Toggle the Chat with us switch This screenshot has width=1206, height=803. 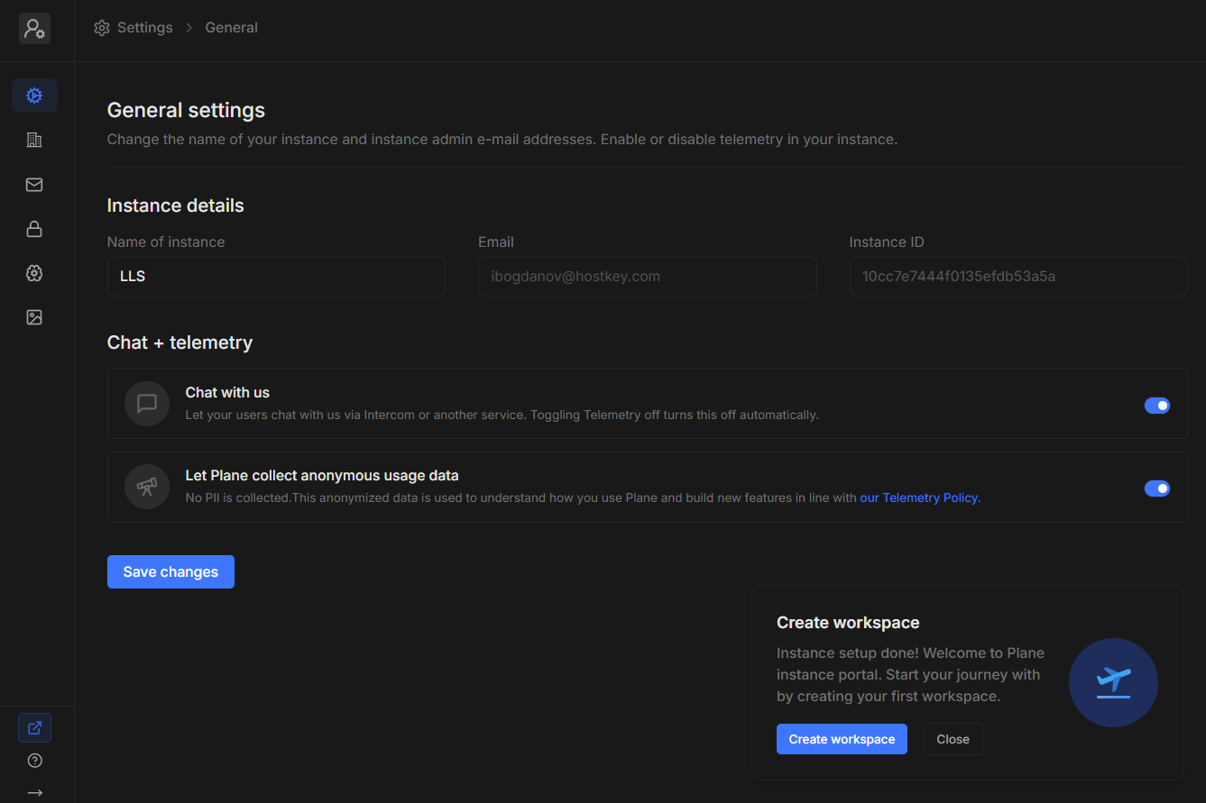click(1156, 406)
